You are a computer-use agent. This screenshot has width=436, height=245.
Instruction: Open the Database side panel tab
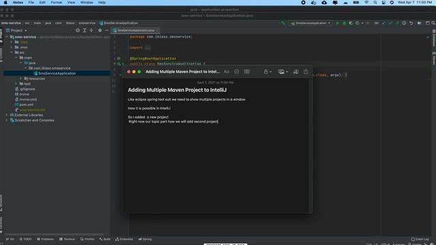[x=434, y=38]
